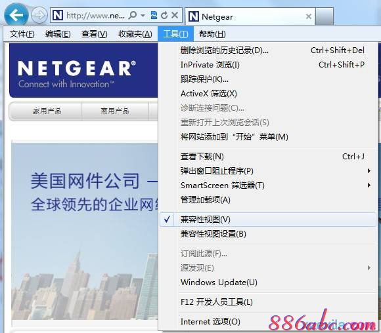This screenshot has width=381, height=333.
Task: Switch to the Netgear tab
Action: [x=250, y=16]
